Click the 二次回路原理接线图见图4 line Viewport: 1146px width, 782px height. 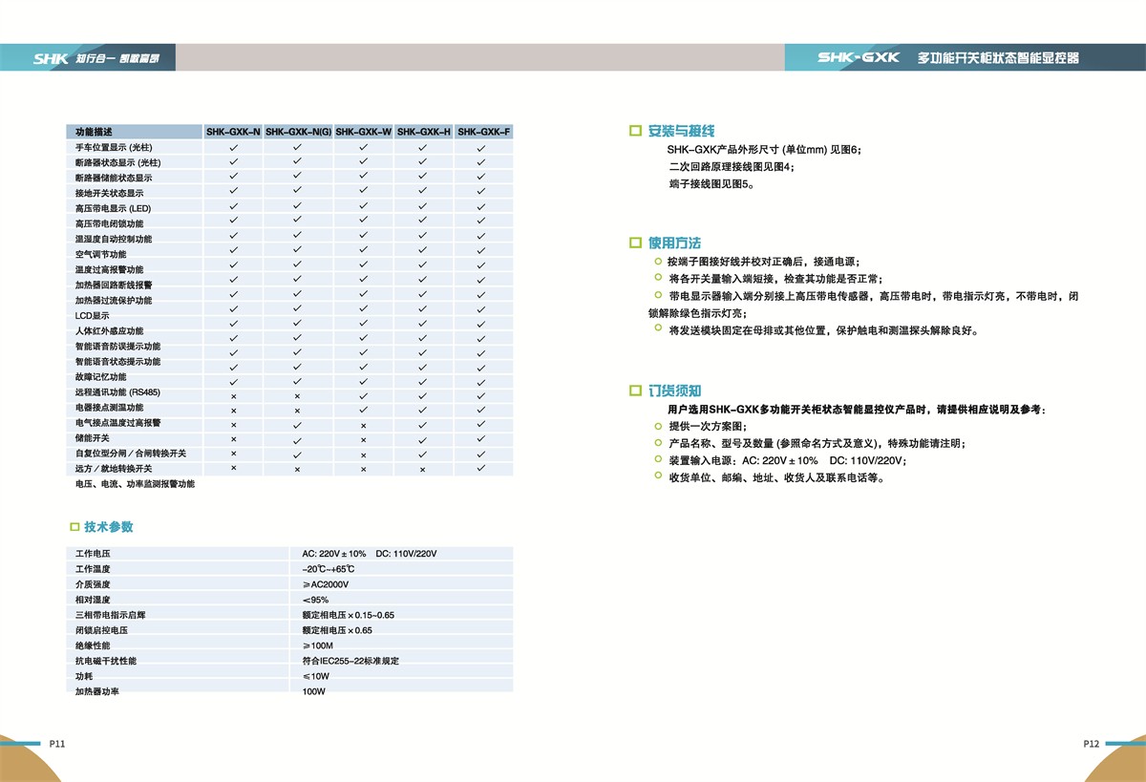(732, 167)
